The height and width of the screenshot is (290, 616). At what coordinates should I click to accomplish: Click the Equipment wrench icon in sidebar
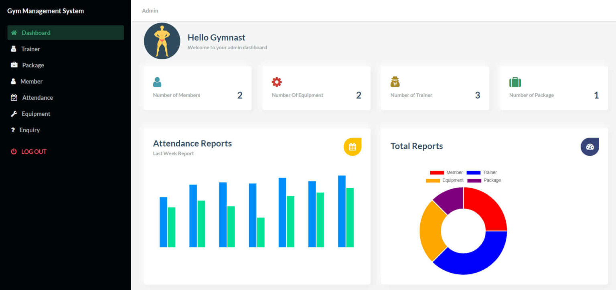(14, 114)
